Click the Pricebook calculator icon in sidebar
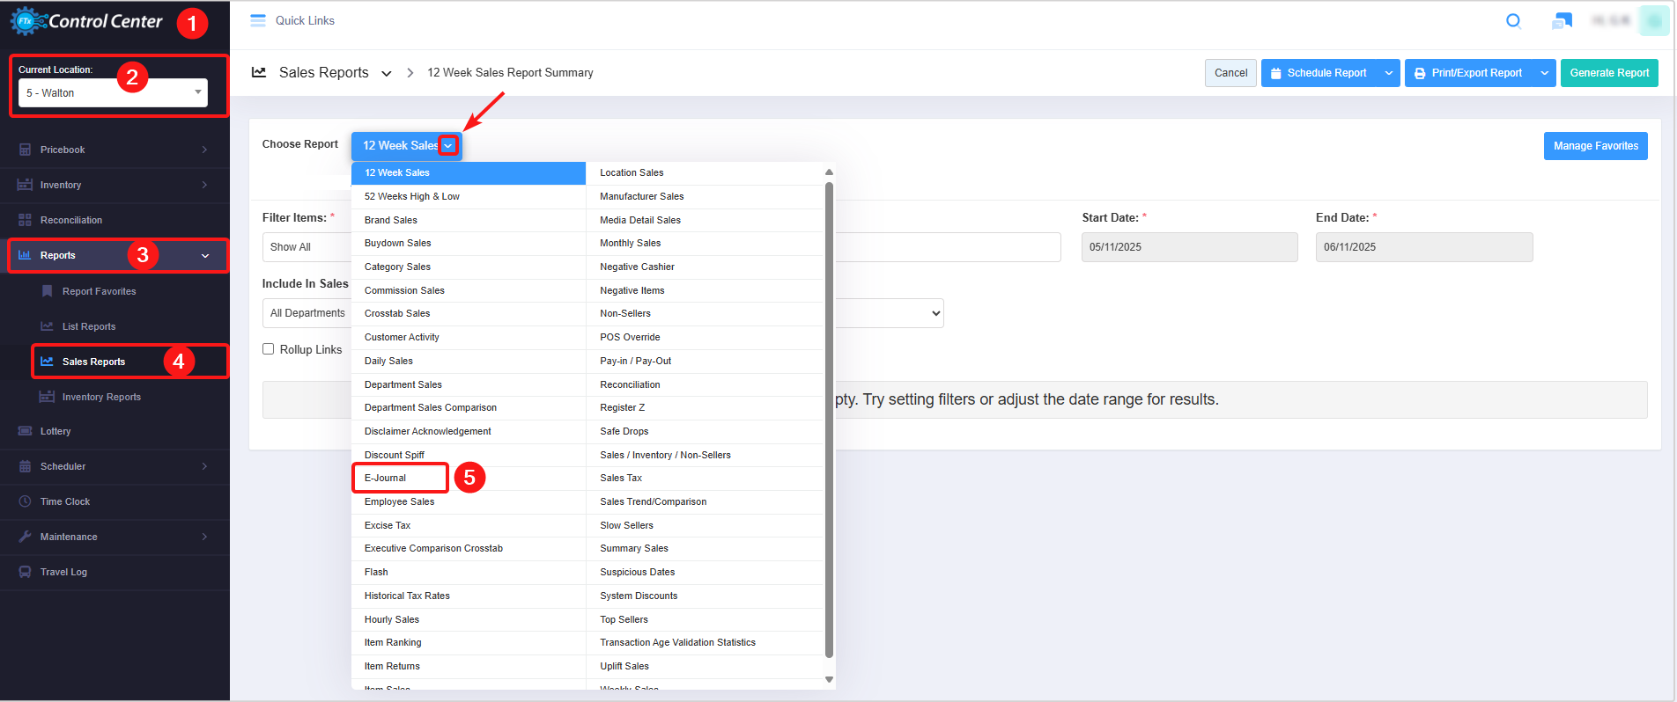Image resolution: width=1677 pixels, height=702 pixels. (25, 150)
